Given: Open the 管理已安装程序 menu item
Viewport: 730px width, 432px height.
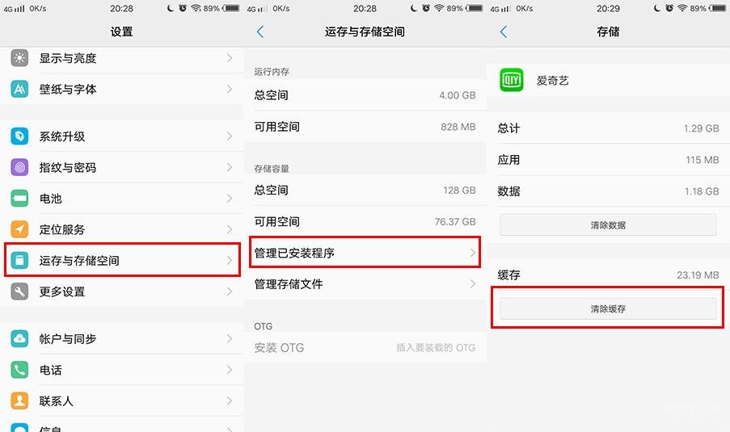Looking at the screenshot, I should pos(365,253).
